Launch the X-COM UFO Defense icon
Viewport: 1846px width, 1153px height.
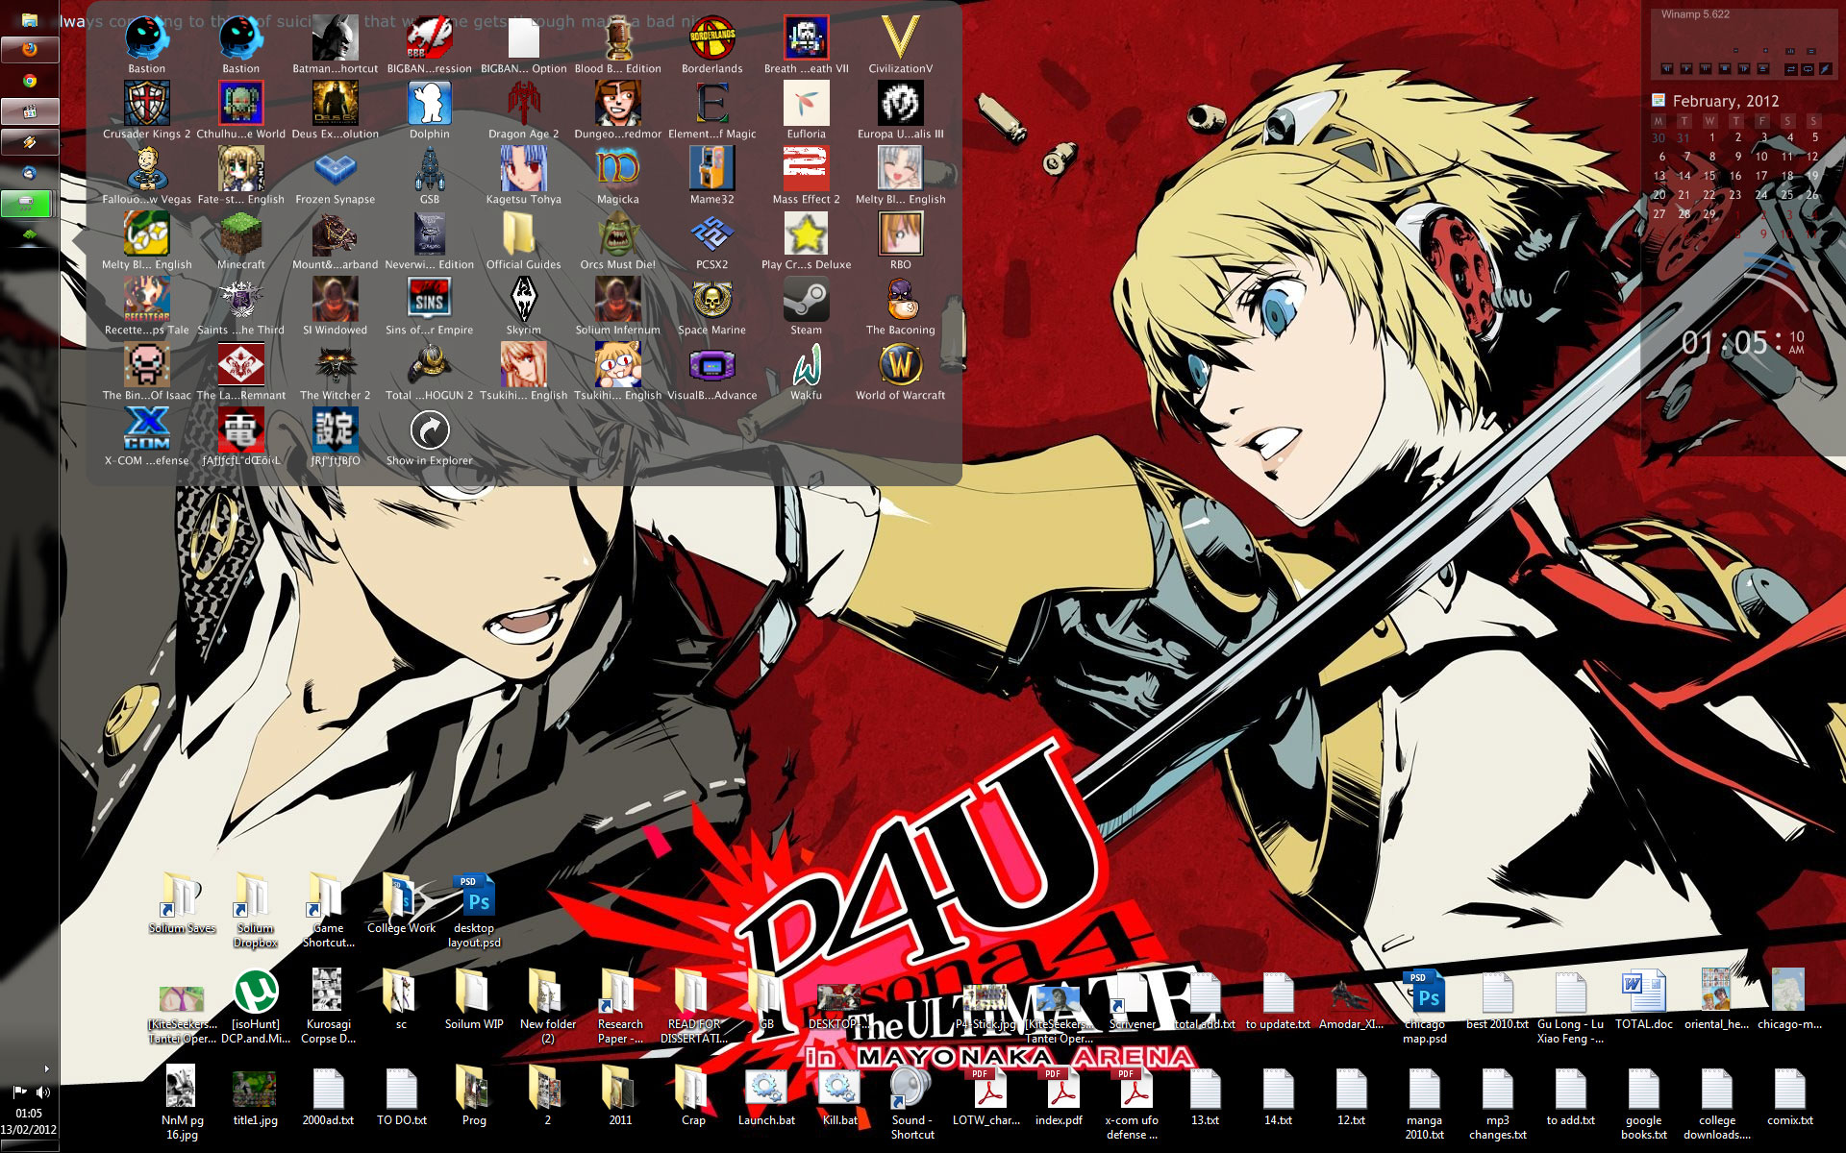tap(146, 437)
